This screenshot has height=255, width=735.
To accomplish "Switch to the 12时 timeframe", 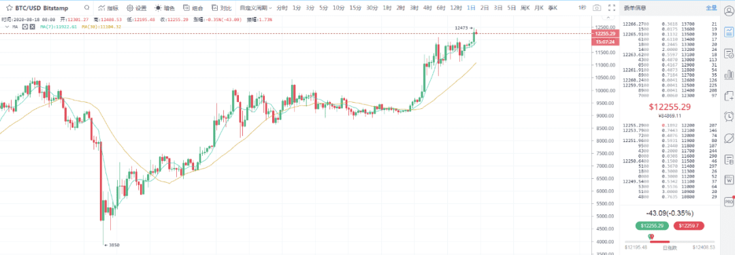I will pos(455,8).
